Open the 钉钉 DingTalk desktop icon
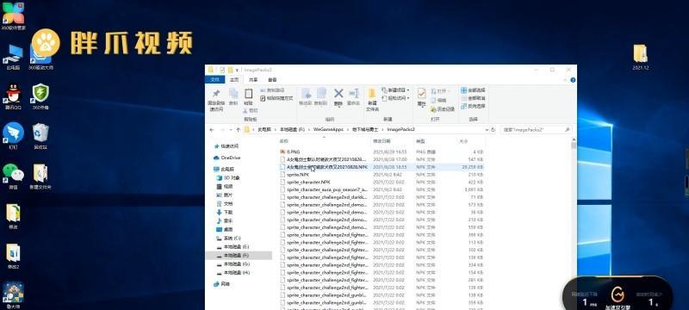The image size is (689, 310). (13, 136)
